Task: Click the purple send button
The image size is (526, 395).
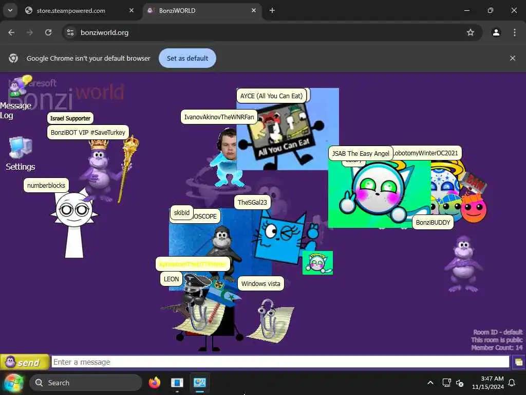Action: coord(25,362)
